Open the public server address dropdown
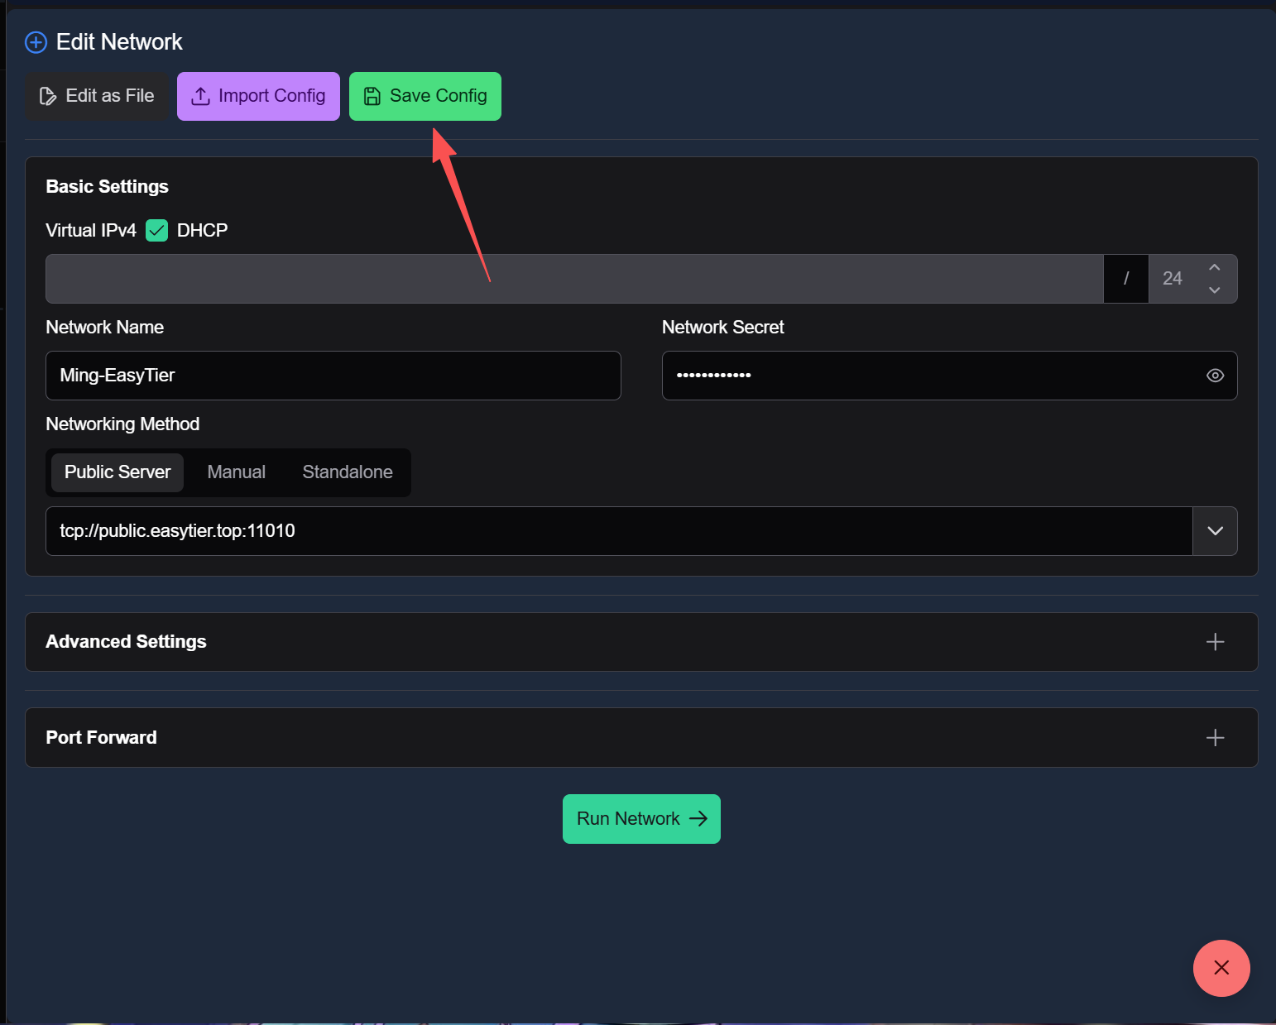1276x1025 pixels. [1215, 531]
